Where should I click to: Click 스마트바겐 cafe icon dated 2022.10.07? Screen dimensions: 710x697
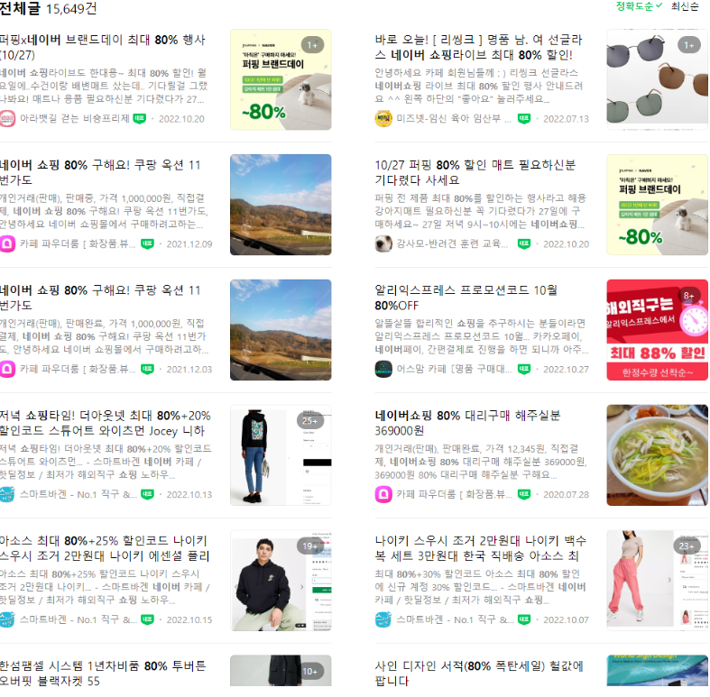(383, 619)
